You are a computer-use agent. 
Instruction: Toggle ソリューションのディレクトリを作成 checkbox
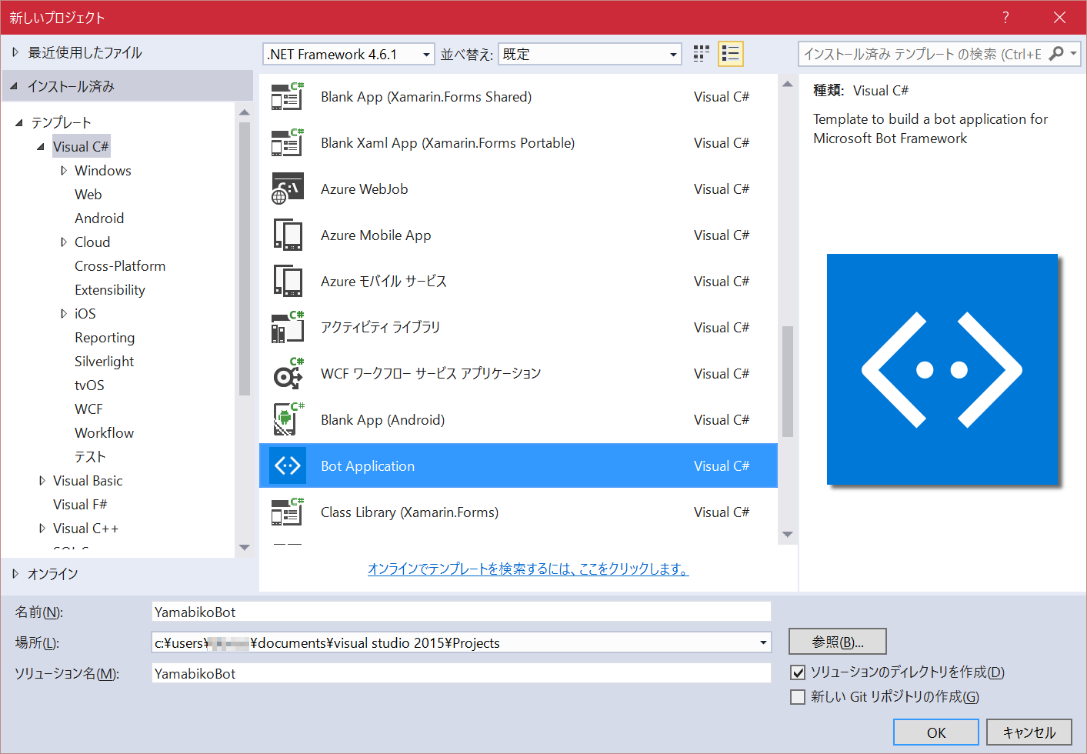(798, 672)
